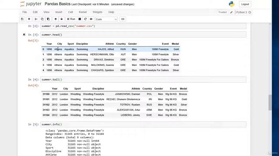
Task: Click into the summer.tail() code cell
Action: click(143, 80)
